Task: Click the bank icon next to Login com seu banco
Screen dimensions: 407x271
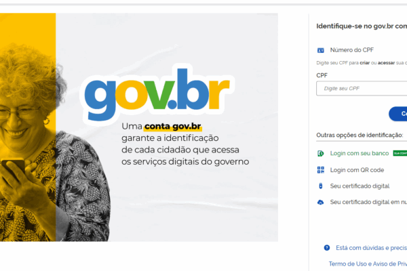Action: tap(321, 153)
